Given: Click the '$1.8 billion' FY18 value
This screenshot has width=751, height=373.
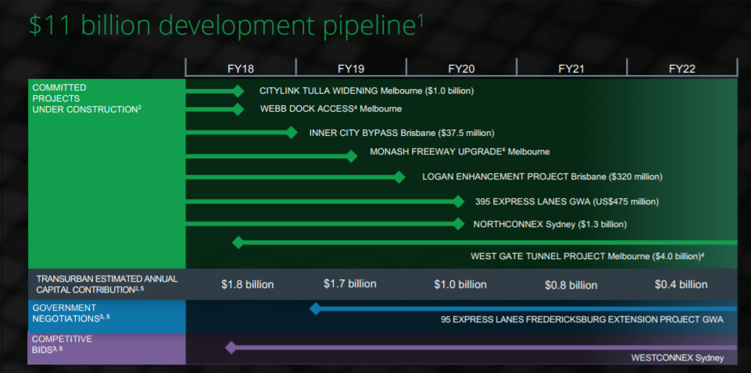Looking at the screenshot, I should 248,285.
